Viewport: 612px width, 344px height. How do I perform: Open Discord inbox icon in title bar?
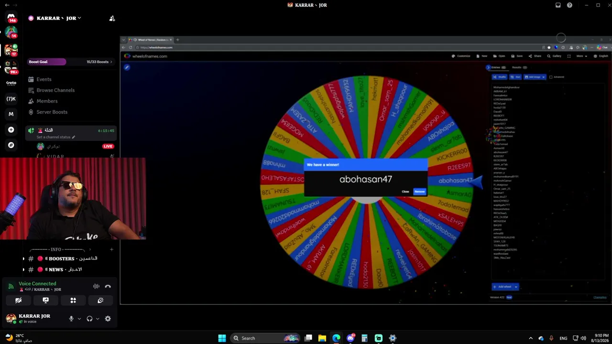click(x=558, y=5)
